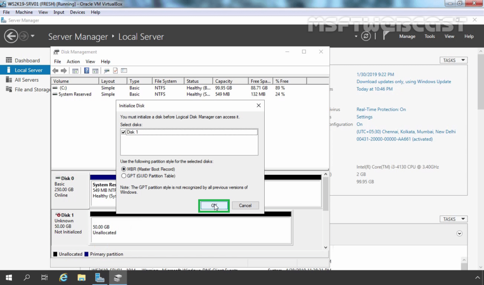Open VirtualBox Input menu

(59, 12)
